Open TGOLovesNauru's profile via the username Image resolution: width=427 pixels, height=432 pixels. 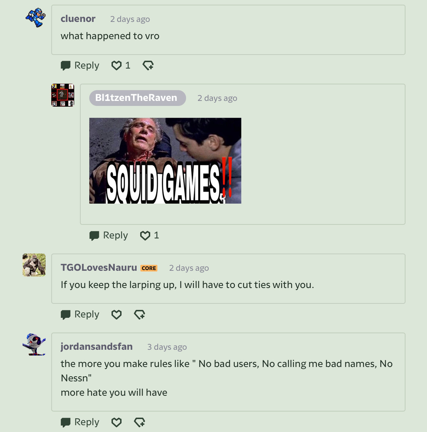tap(99, 268)
